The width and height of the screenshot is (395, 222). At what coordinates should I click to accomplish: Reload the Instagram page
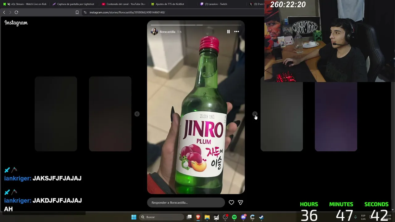coord(16,12)
